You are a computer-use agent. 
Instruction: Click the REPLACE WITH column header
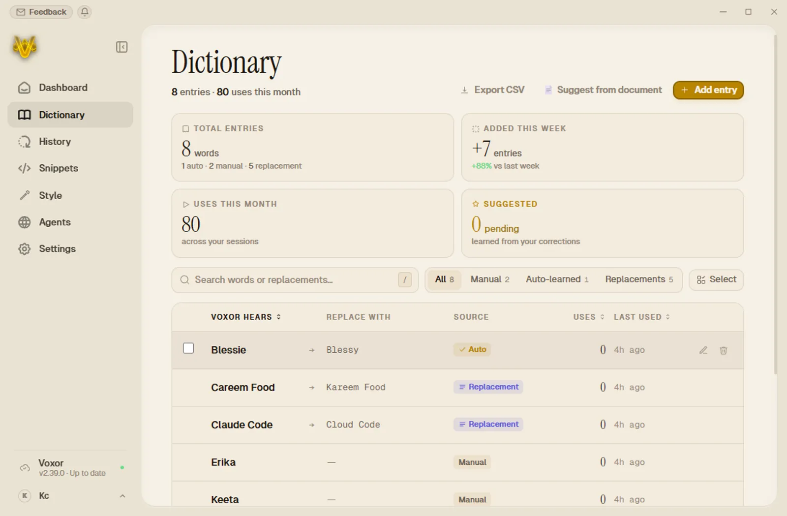coord(359,317)
